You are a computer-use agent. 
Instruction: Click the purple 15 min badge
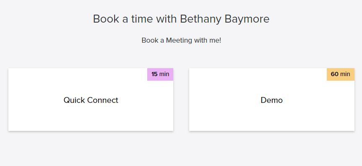pos(160,74)
